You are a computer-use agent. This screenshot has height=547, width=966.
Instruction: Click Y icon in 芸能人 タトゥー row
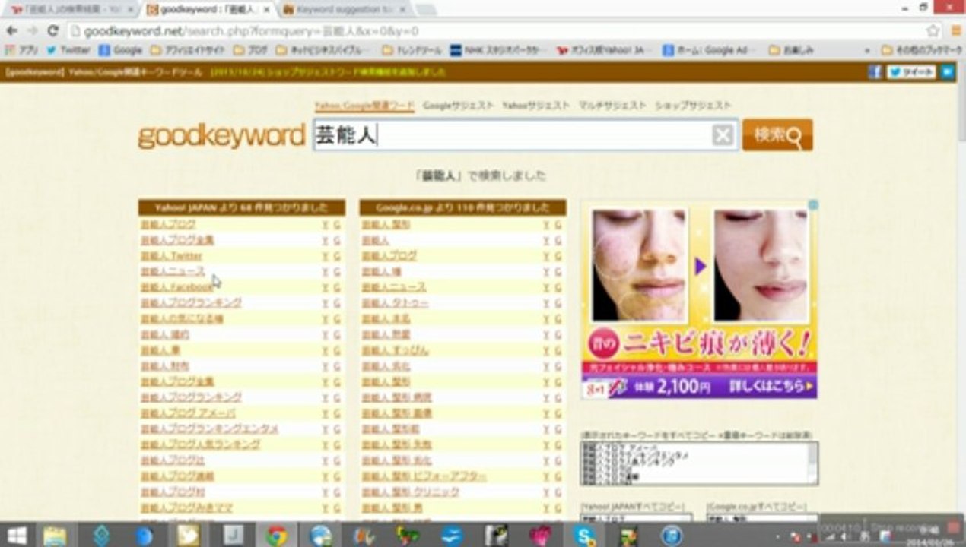pos(545,303)
